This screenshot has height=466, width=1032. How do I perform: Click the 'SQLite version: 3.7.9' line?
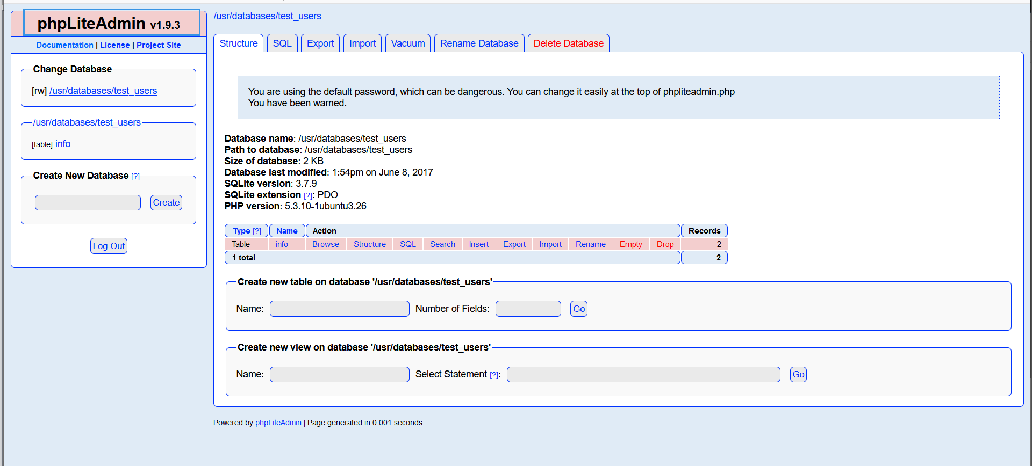270,184
